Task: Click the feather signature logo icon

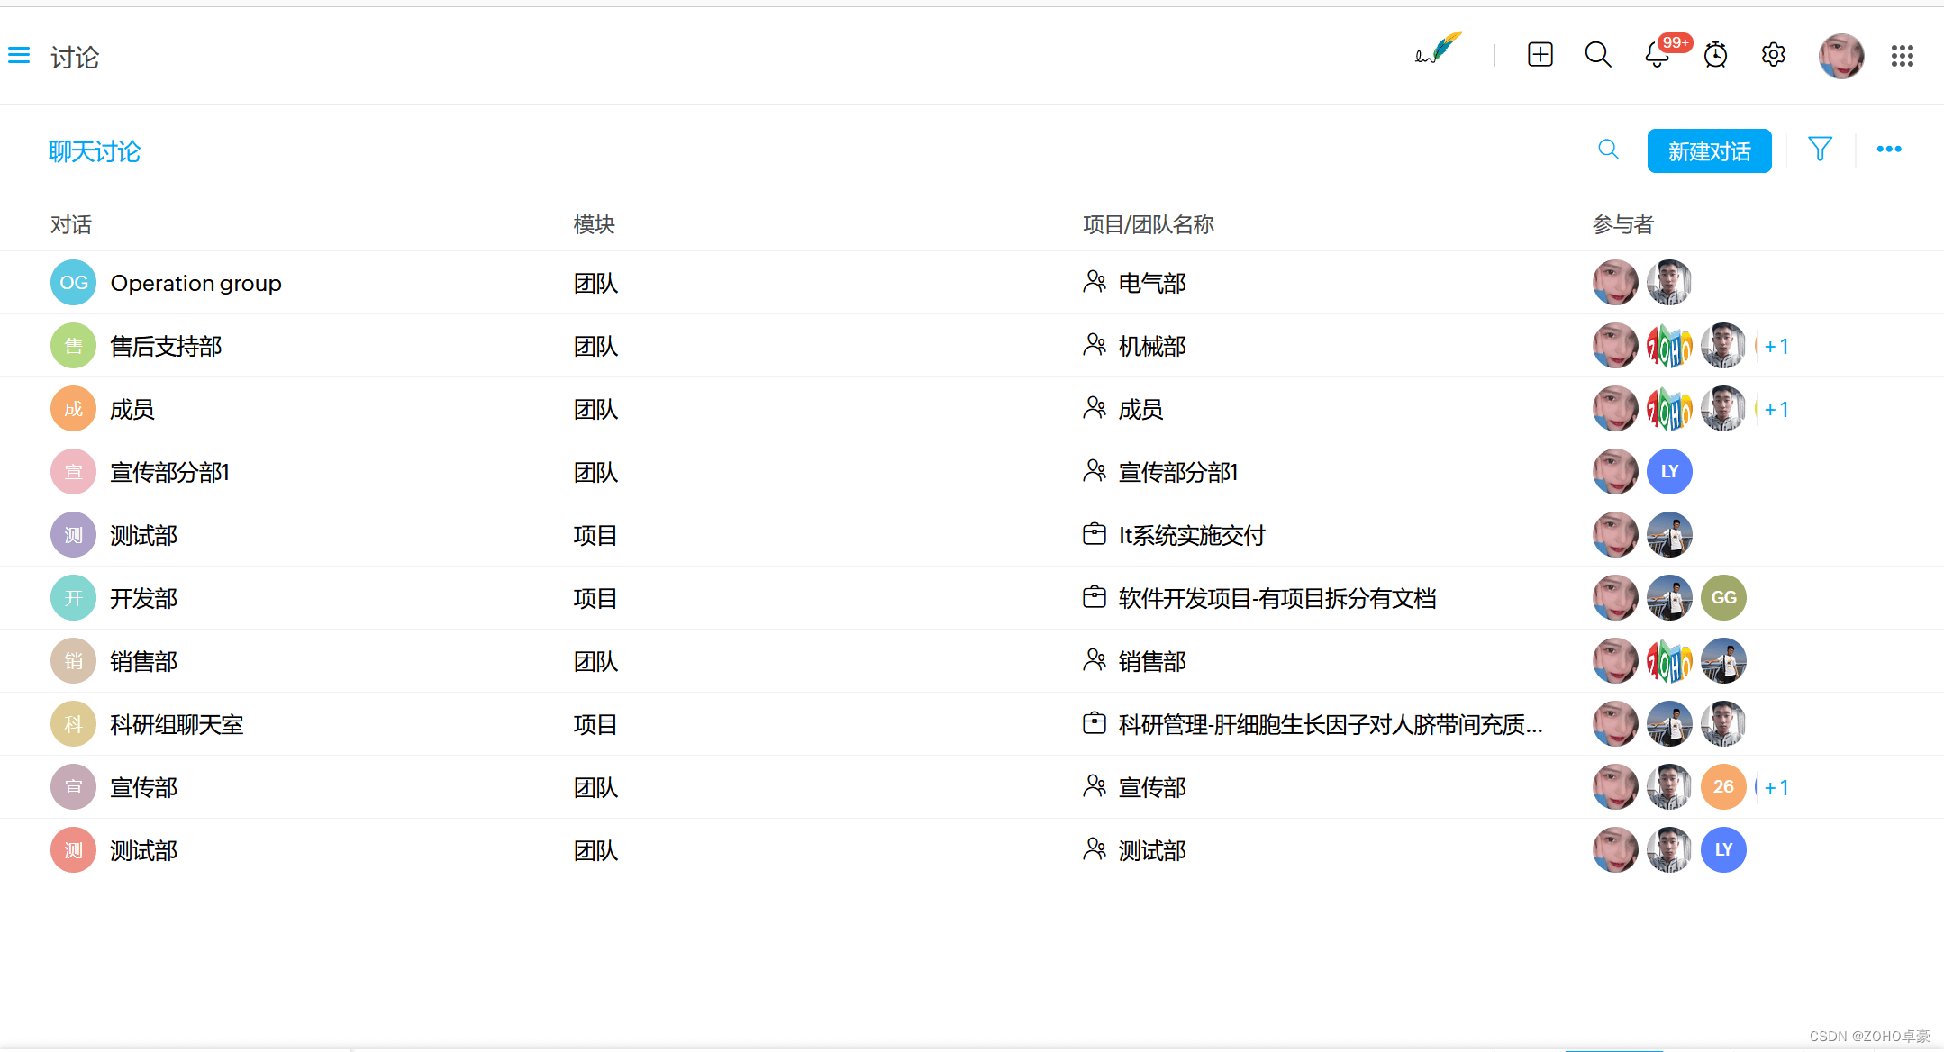Action: coord(1438,49)
